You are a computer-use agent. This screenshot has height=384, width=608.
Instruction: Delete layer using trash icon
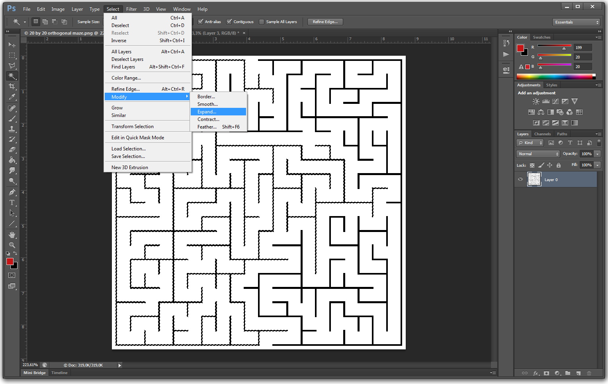(x=589, y=373)
